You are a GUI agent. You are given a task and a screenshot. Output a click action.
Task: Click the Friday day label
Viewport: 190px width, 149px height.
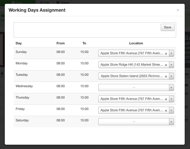(x=20, y=109)
